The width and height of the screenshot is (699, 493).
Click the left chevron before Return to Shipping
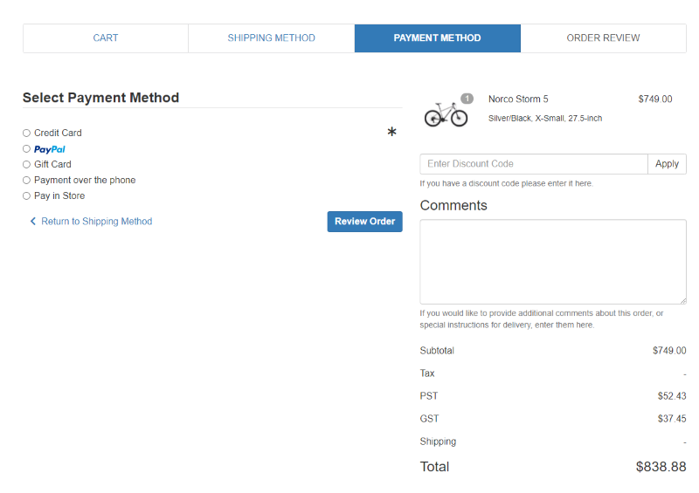click(33, 222)
